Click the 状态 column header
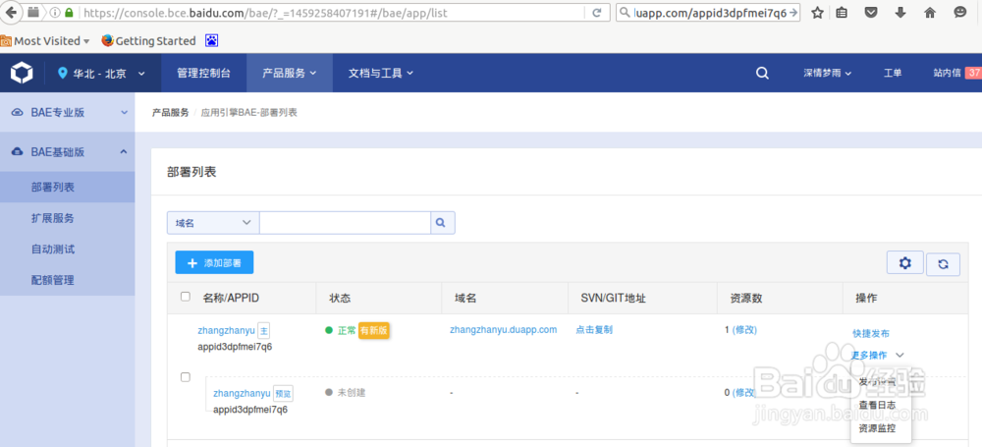This screenshot has height=447, width=982. coord(340,299)
